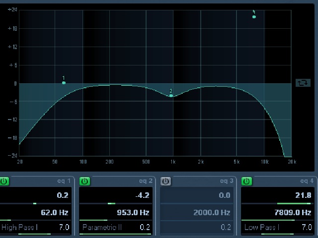Click the eq 4 frequency 7809.0 Hz field

293,213
